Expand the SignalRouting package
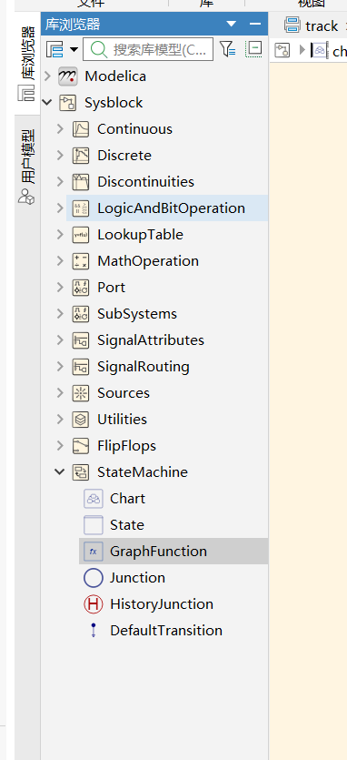This screenshot has height=760, width=347. (60, 367)
